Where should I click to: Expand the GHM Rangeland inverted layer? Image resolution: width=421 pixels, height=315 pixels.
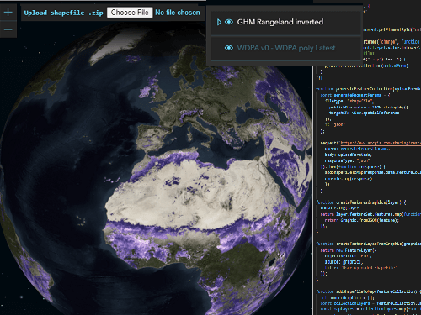coord(219,22)
